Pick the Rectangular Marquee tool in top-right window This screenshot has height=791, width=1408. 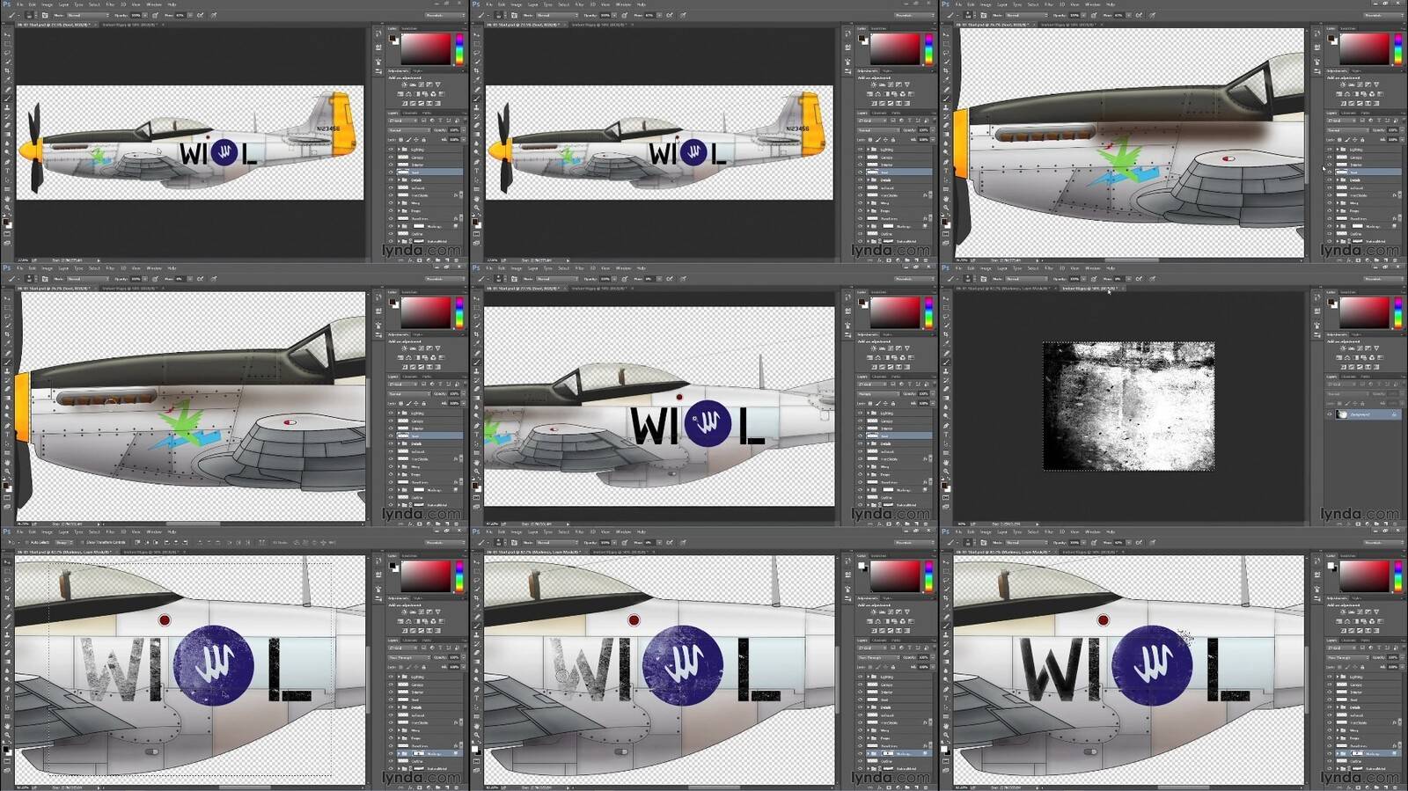(946, 44)
